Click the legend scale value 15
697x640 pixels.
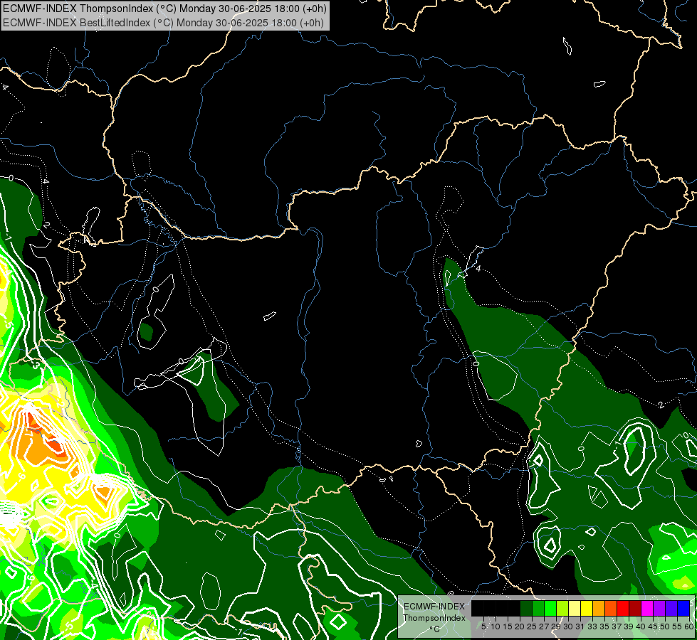[x=508, y=626]
